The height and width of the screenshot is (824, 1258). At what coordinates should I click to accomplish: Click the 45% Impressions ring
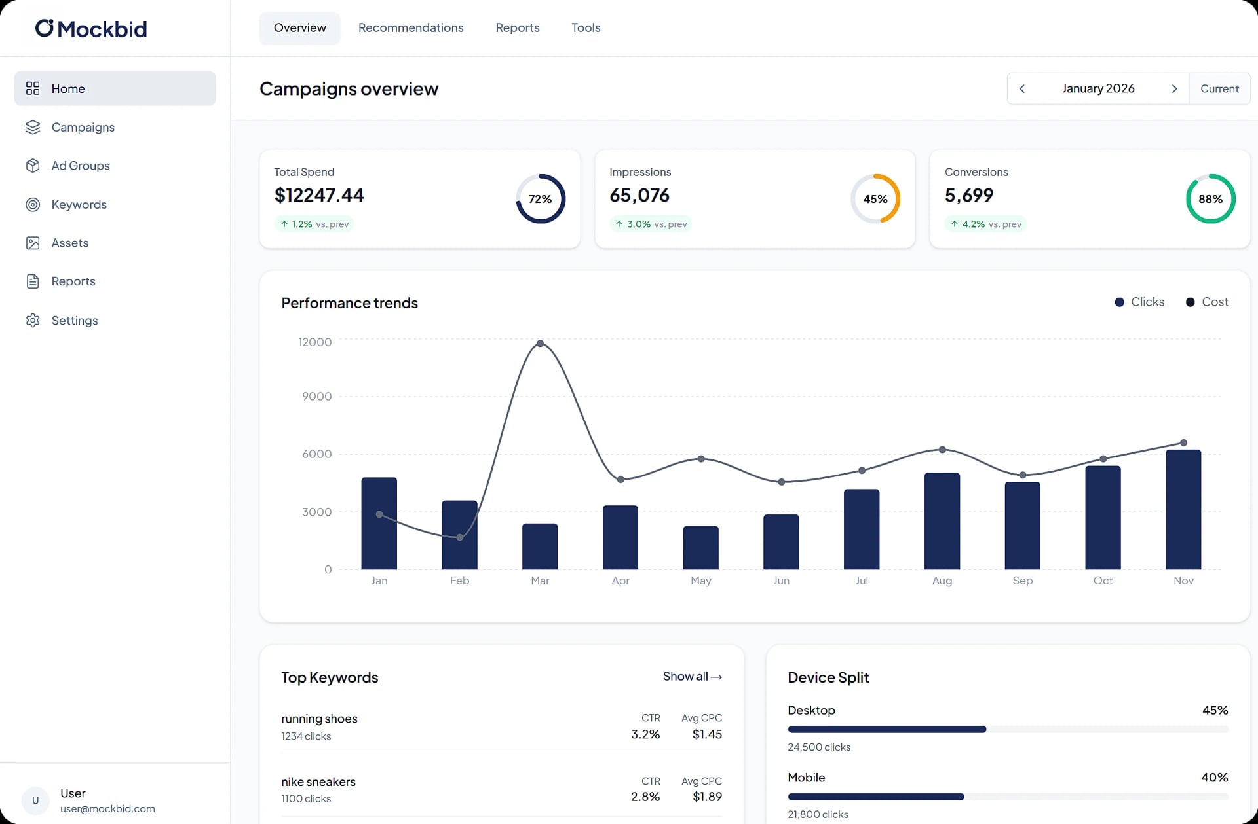pos(875,199)
